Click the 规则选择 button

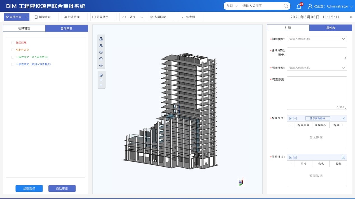pos(29,188)
